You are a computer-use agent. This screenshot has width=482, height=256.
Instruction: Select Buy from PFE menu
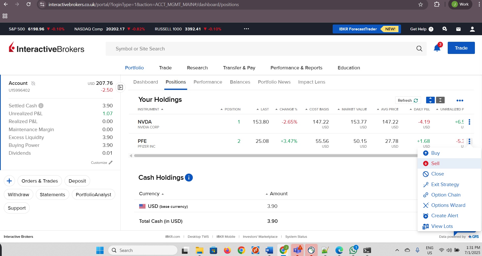449,153
